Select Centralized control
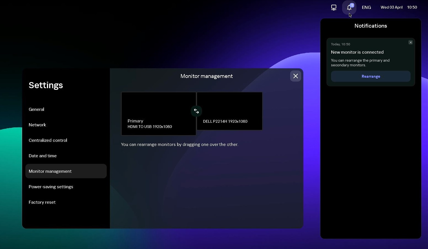Viewport: 428px width, 249px height. 48,140
